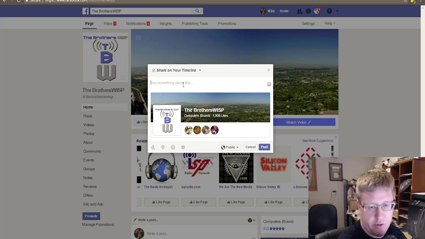Add location pin icon in share dialog
Image resolution: width=425 pixels, height=239 pixels.
point(163,147)
